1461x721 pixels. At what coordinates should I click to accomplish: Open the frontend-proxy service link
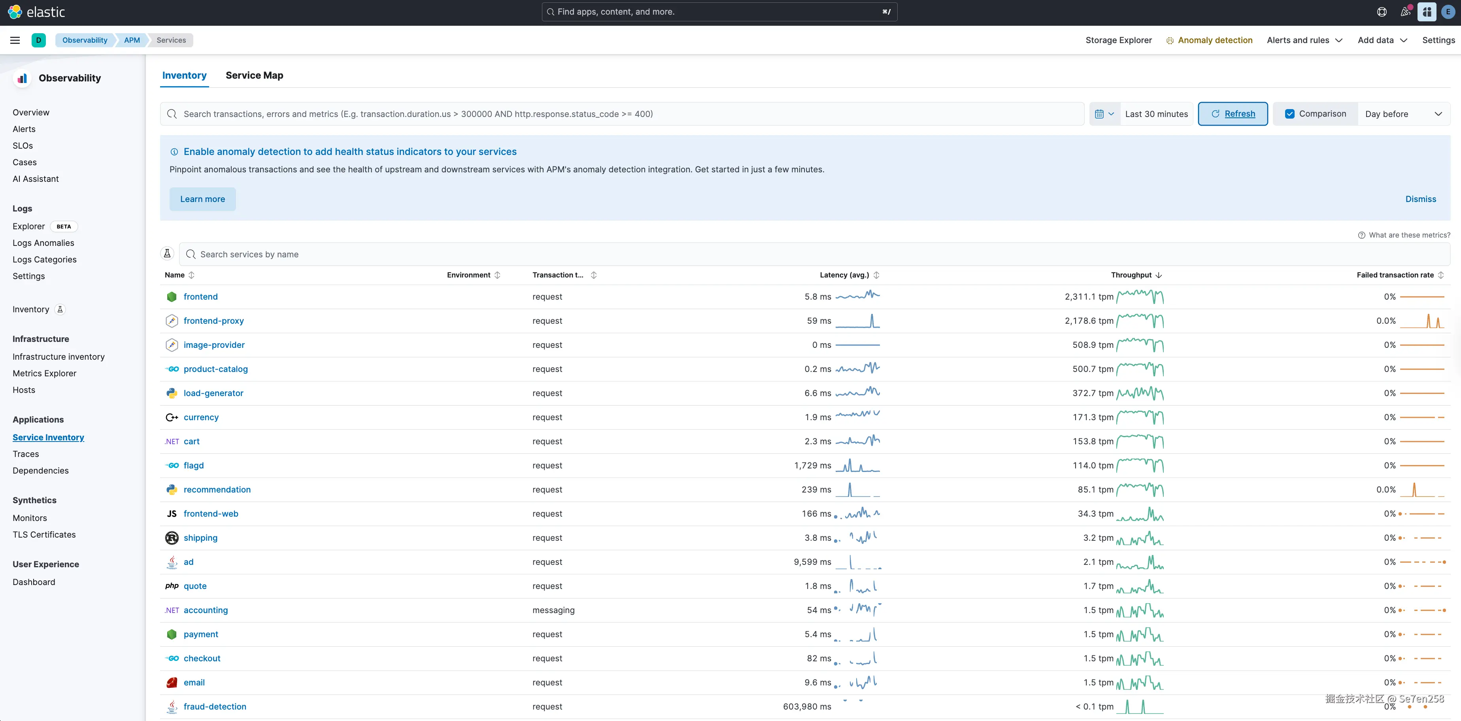(213, 321)
